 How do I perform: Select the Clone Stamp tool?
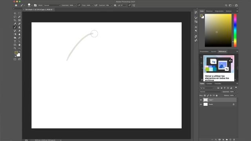[19, 27]
